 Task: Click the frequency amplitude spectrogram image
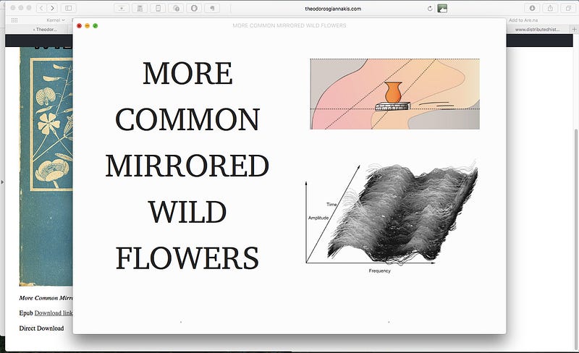(x=391, y=216)
